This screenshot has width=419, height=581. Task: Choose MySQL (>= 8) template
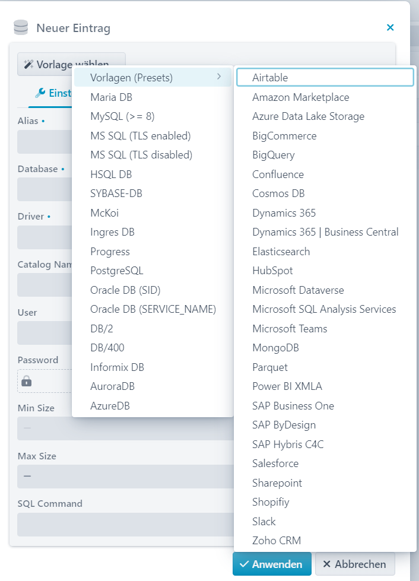point(153,116)
